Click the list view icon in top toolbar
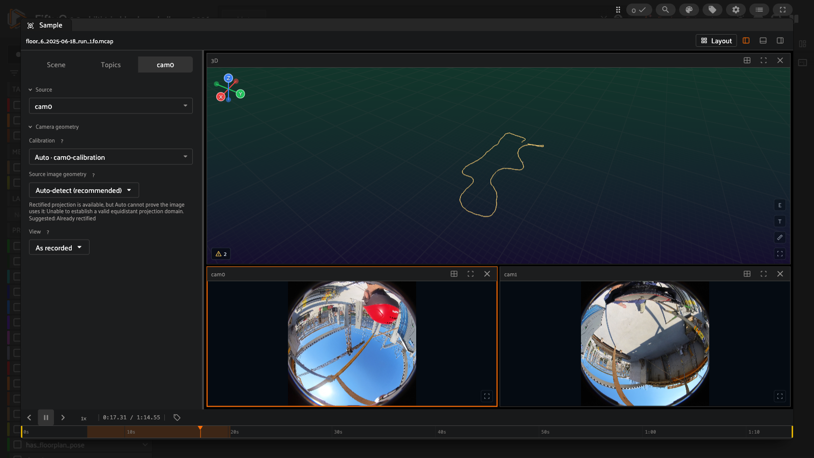The height and width of the screenshot is (458, 814). pos(759,10)
